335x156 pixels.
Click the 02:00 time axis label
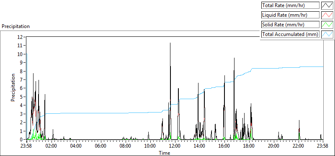52,146
